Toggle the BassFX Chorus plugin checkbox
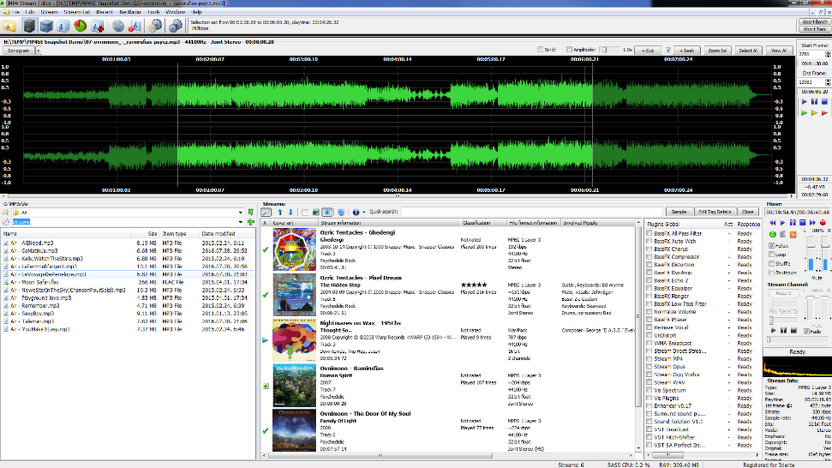 [x=649, y=249]
